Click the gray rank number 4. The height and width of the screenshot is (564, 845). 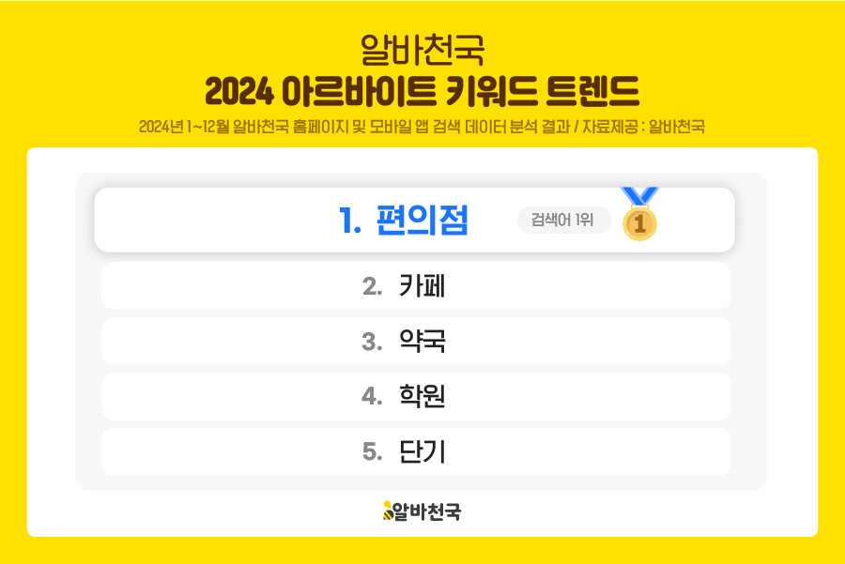[x=372, y=397]
